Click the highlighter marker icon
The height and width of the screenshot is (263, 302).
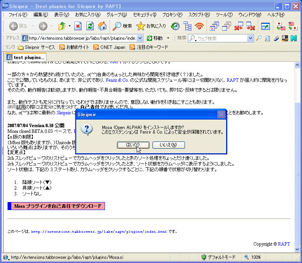pyautogui.click(x=276, y=38)
